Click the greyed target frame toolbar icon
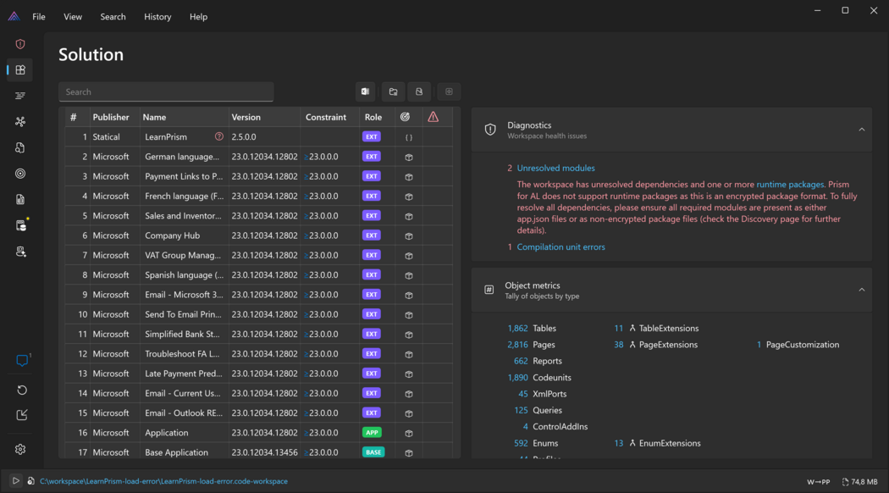The height and width of the screenshot is (493, 889). (x=449, y=91)
